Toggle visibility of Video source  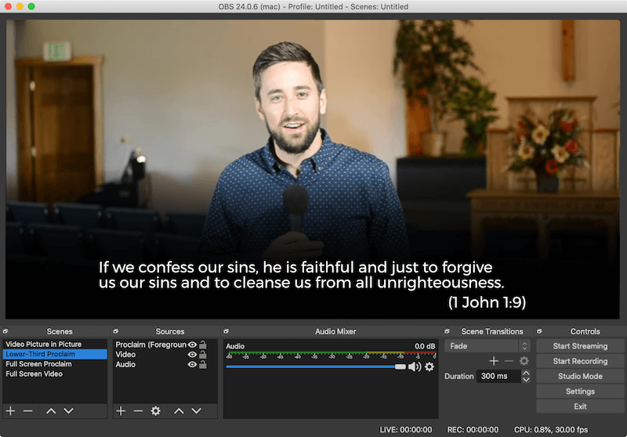(192, 354)
